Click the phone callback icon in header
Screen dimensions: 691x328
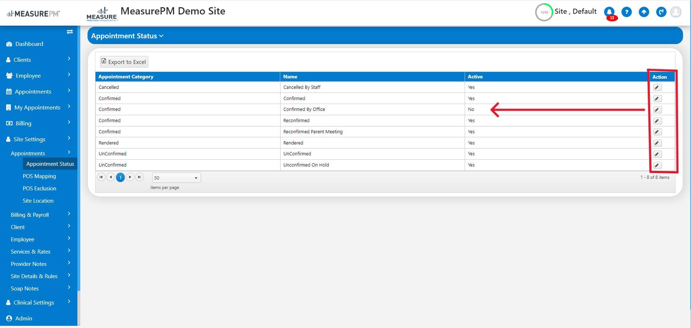coord(661,12)
